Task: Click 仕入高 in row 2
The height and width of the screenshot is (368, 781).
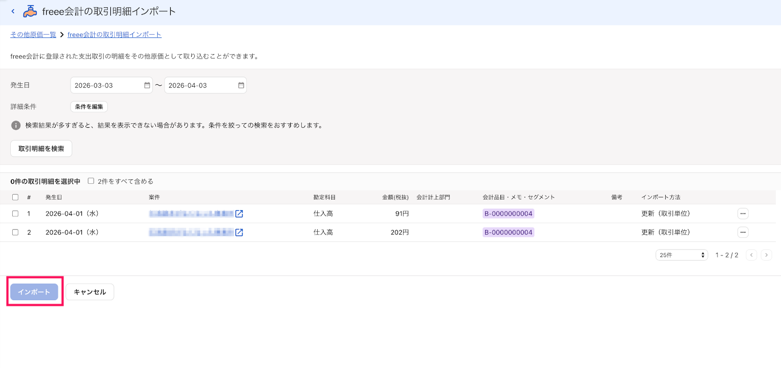Action: (323, 232)
